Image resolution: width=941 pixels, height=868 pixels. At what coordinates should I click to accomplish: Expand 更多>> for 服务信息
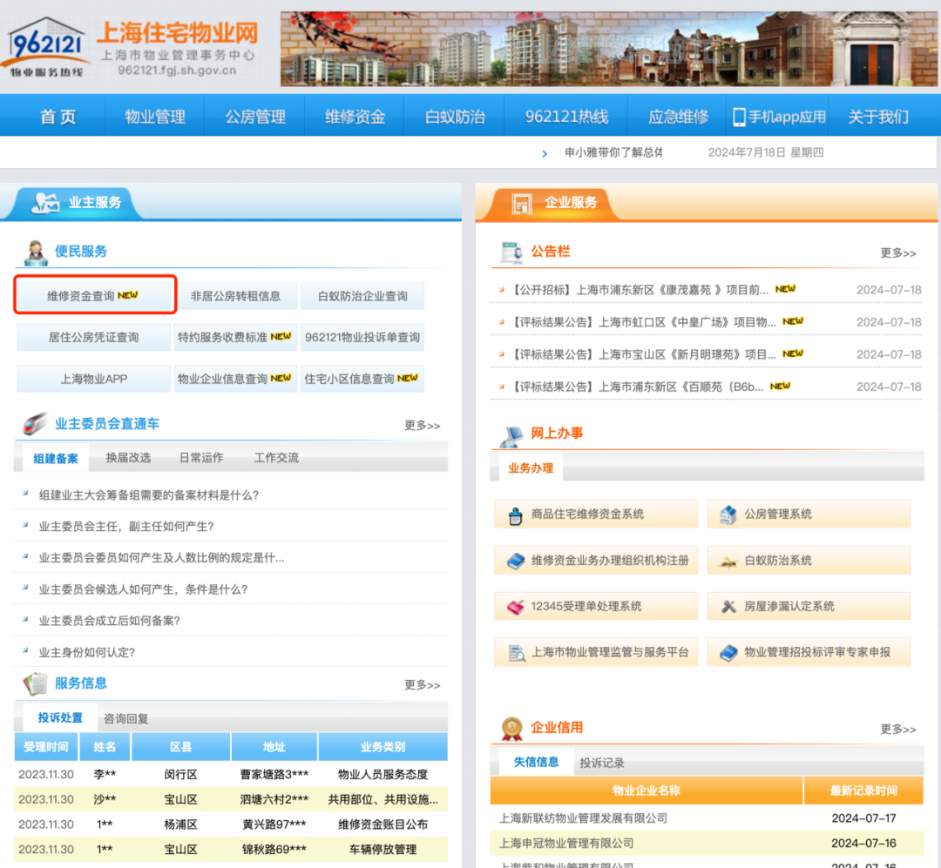point(422,685)
